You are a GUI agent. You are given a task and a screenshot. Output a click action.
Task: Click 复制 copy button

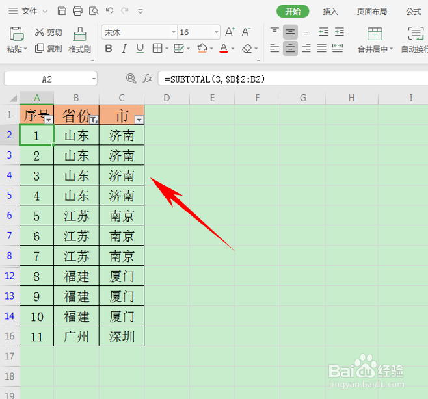click(x=49, y=49)
